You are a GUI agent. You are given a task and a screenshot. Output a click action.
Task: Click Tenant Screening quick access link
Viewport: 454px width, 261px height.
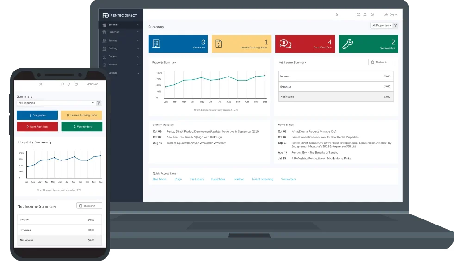(x=262, y=179)
